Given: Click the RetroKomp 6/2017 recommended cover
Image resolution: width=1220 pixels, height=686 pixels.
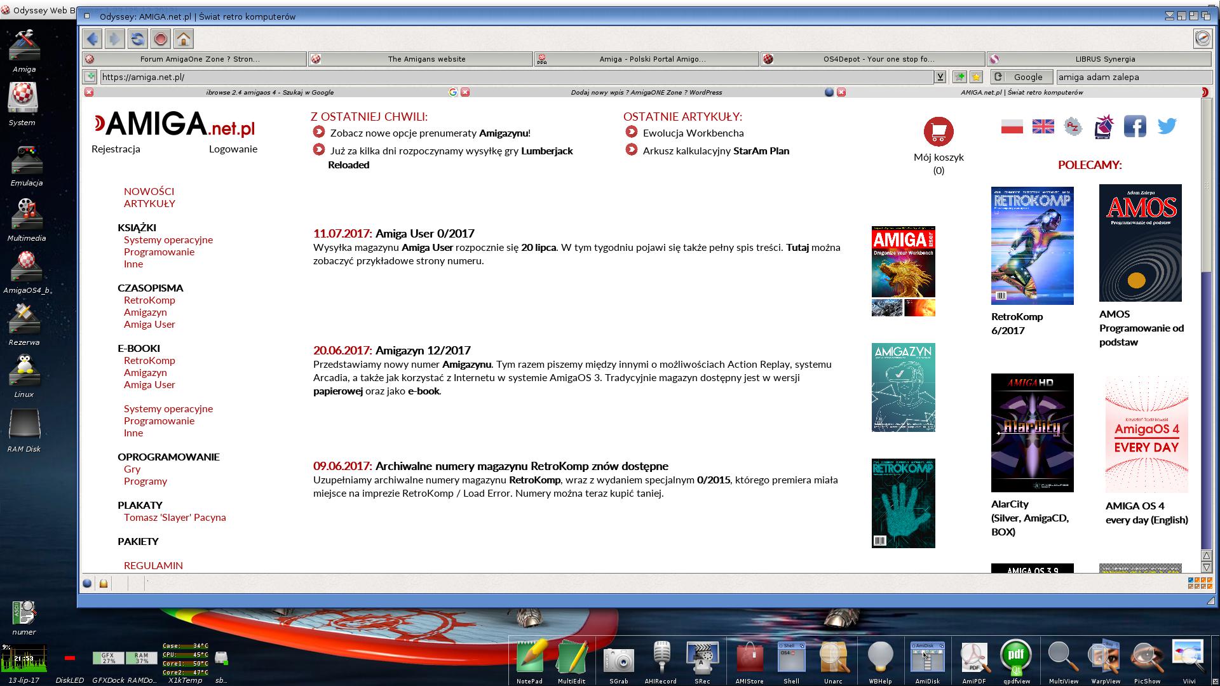Looking at the screenshot, I should (1032, 246).
